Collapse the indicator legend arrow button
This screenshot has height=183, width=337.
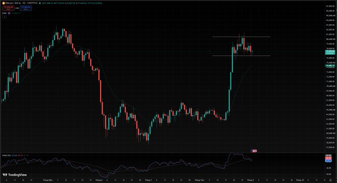click(x=4, y=17)
